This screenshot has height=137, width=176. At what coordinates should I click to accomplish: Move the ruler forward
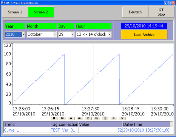pyautogui.click(x=122, y=118)
